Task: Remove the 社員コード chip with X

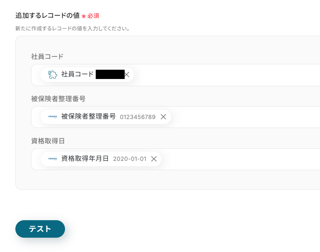Action: [x=127, y=75]
